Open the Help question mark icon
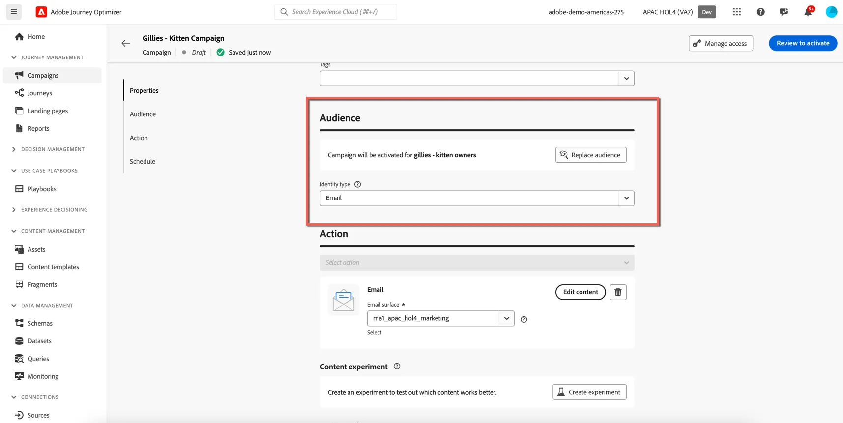This screenshot has width=843, height=423. (760, 12)
